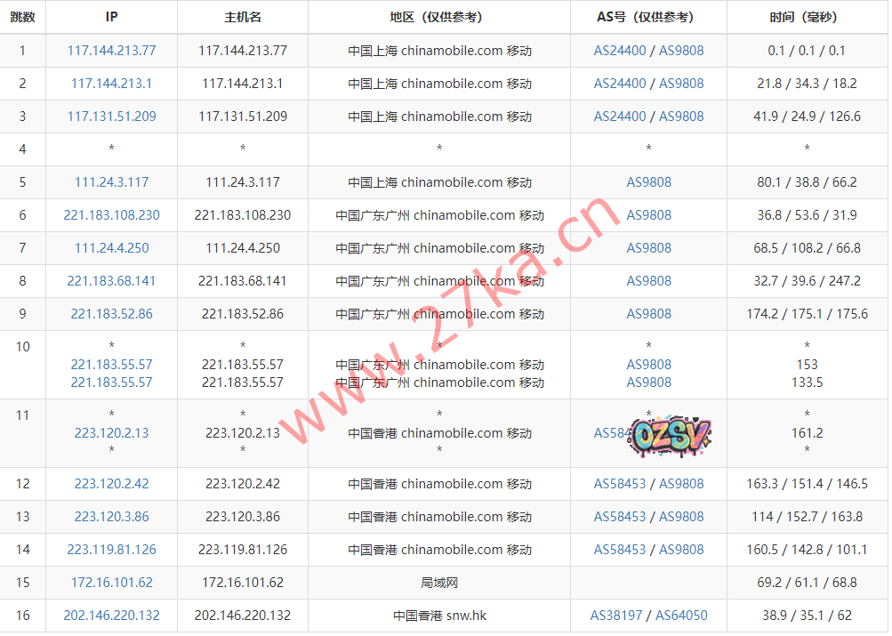
Task: Click AS58453 link in hop 12 row
Action: 620,484
